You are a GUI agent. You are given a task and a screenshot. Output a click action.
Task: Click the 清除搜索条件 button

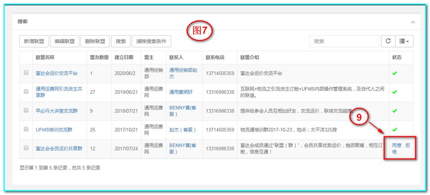(x=151, y=41)
